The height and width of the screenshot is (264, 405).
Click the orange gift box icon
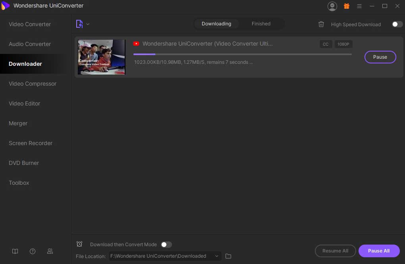click(x=347, y=6)
